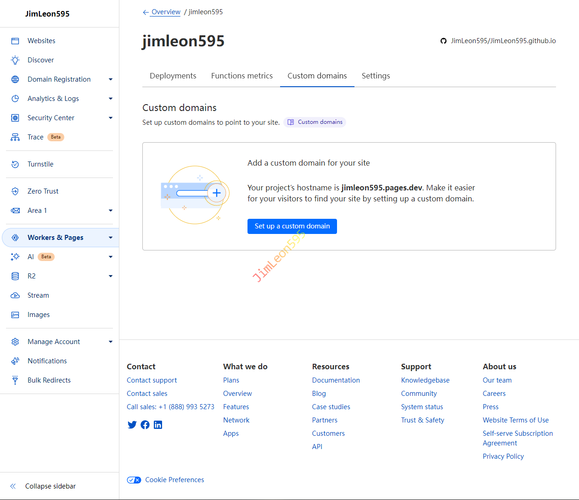579x500 pixels.
Task: Switch to the Deployments tab
Action: pos(173,76)
